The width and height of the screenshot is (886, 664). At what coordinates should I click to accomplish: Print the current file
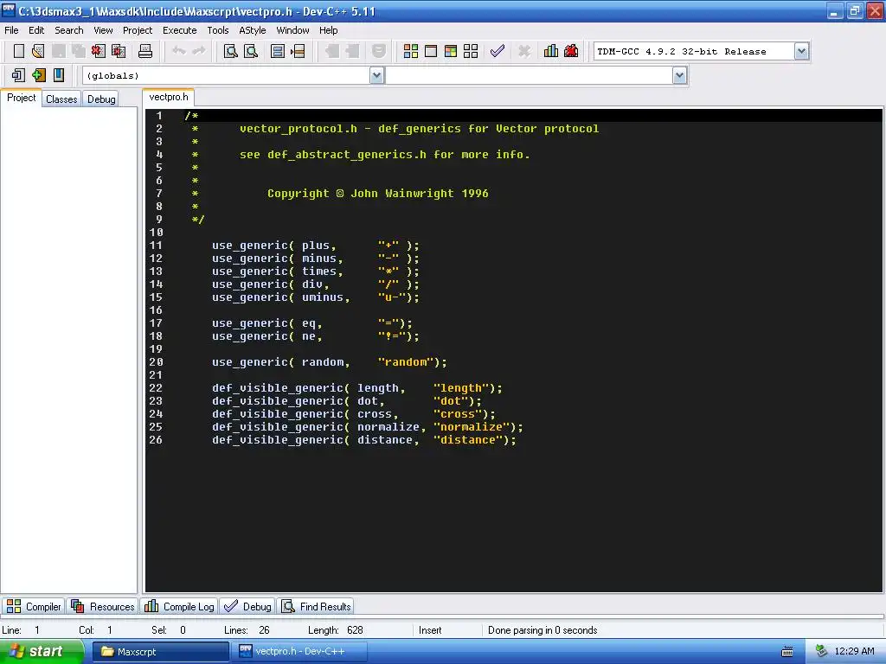coord(145,51)
